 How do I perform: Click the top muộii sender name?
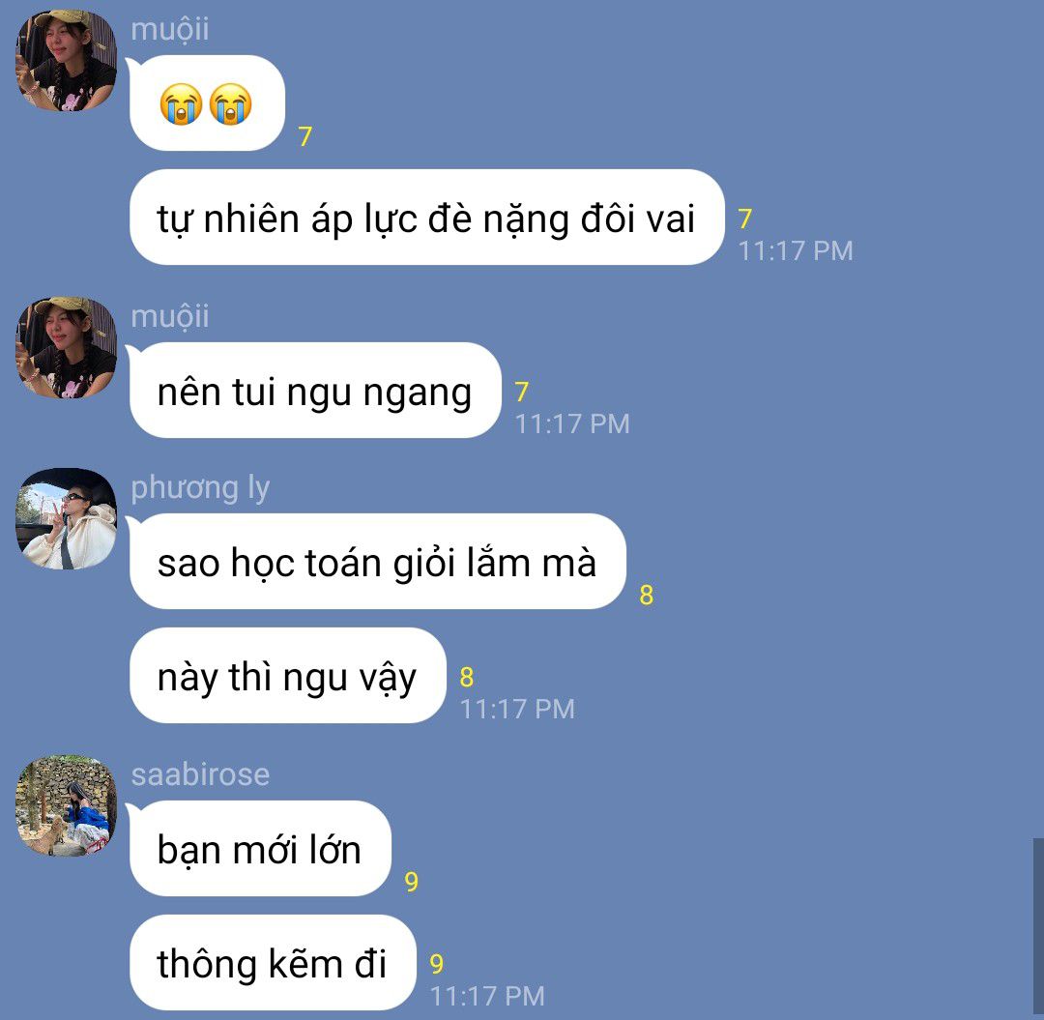click(170, 29)
